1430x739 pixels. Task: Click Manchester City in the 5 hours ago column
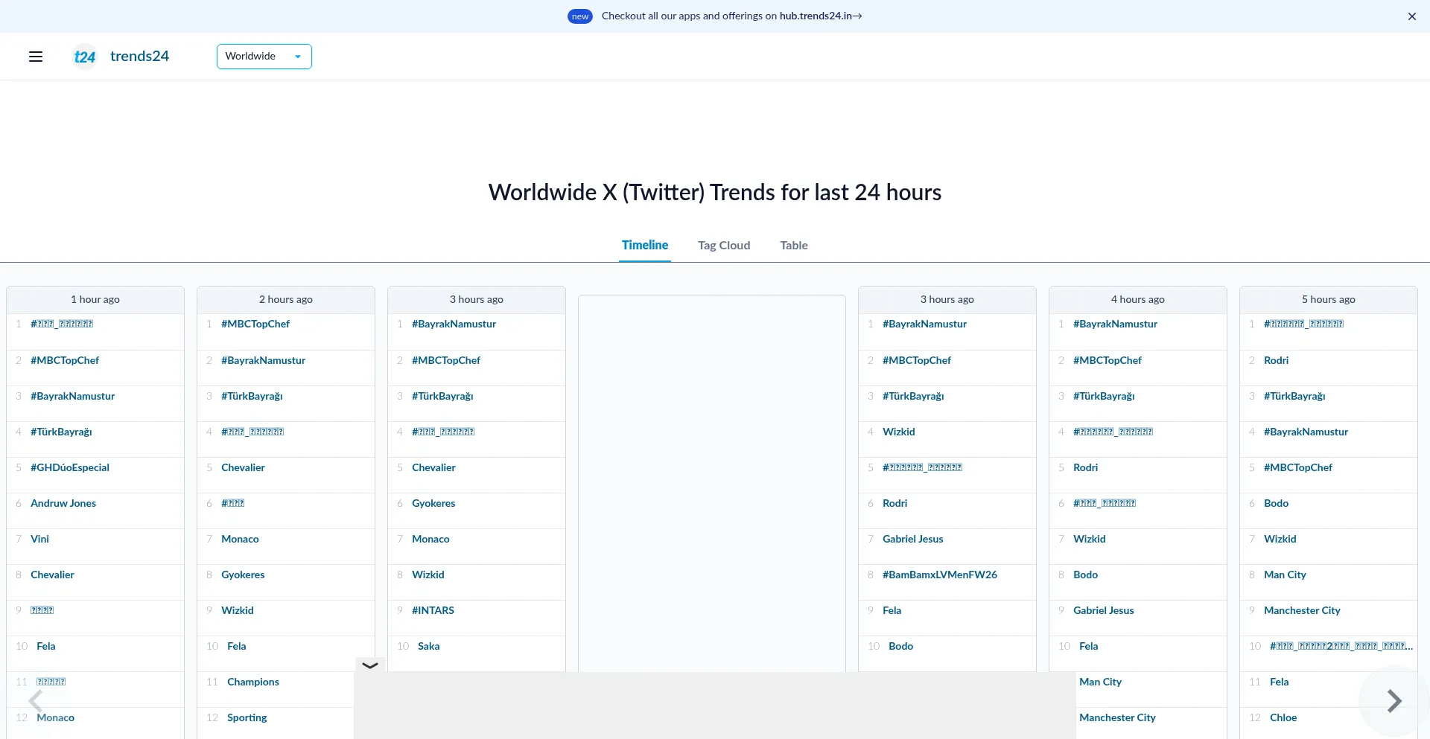tap(1302, 610)
